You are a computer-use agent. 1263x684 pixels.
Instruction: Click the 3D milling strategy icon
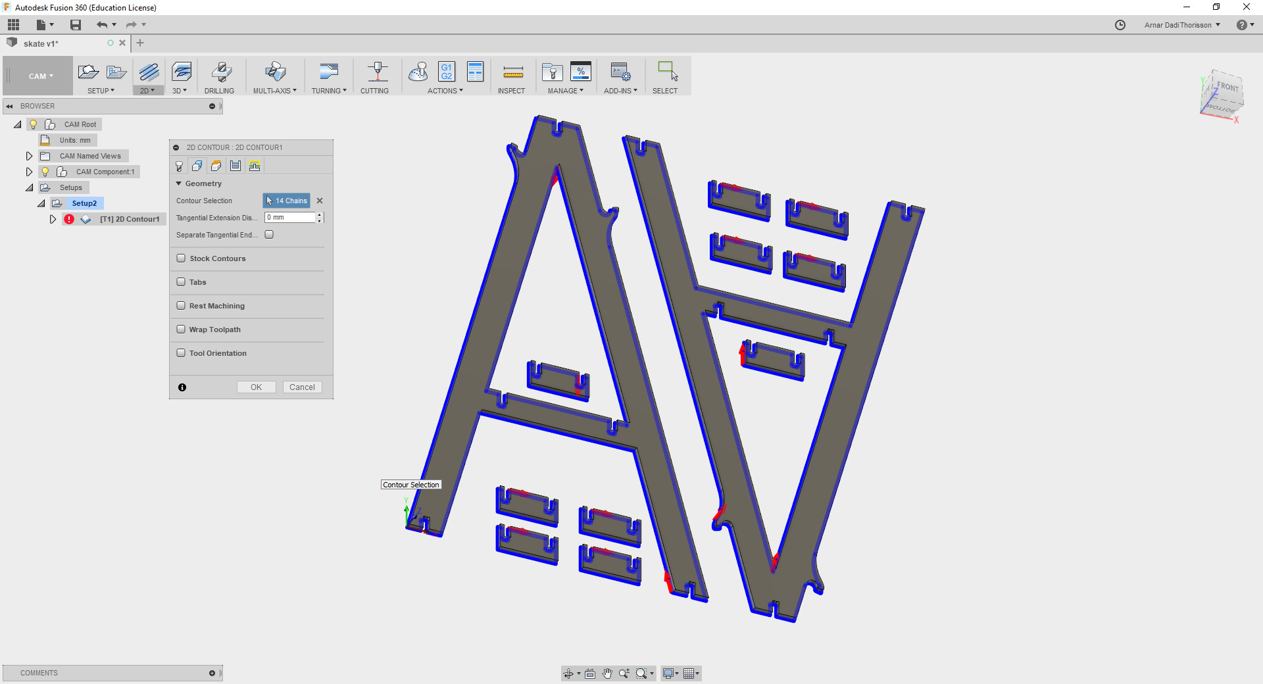[181, 72]
